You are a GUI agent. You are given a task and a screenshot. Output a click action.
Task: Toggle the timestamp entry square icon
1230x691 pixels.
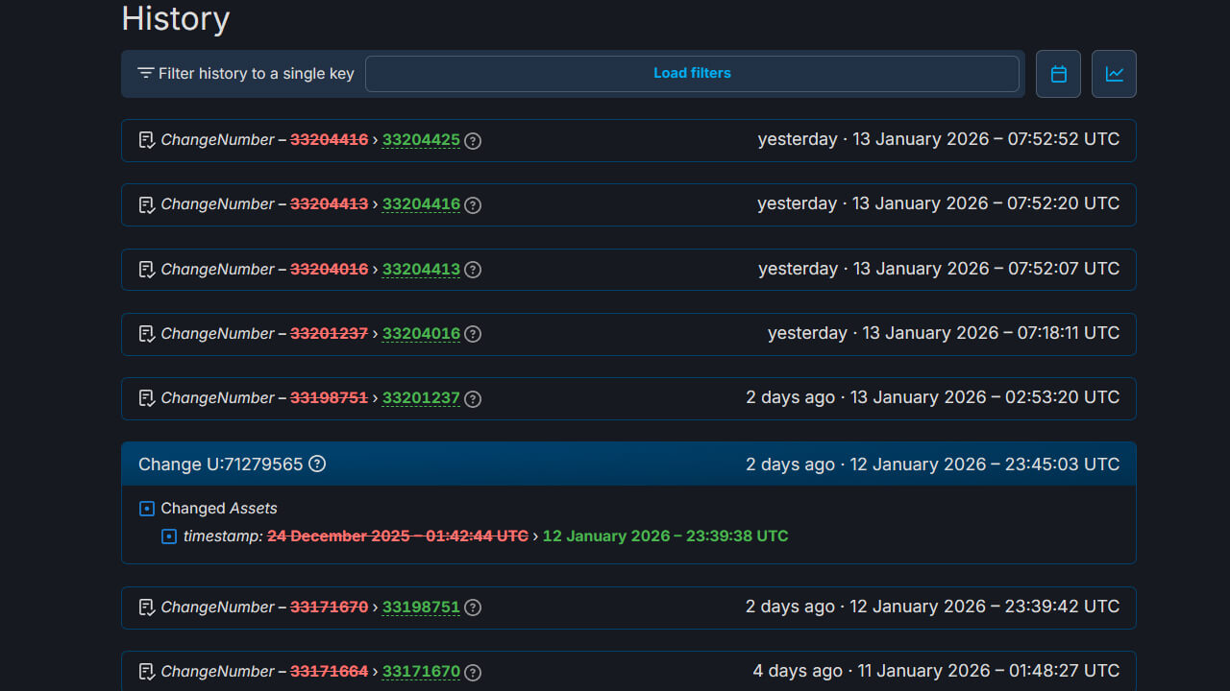pyautogui.click(x=169, y=536)
